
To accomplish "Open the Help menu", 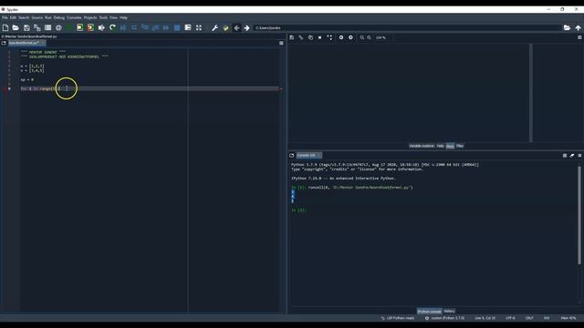I will [x=123, y=17].
